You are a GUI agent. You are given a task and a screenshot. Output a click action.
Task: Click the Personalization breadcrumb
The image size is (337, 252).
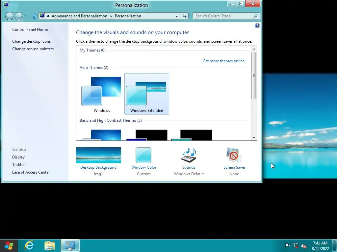point(128,16)
